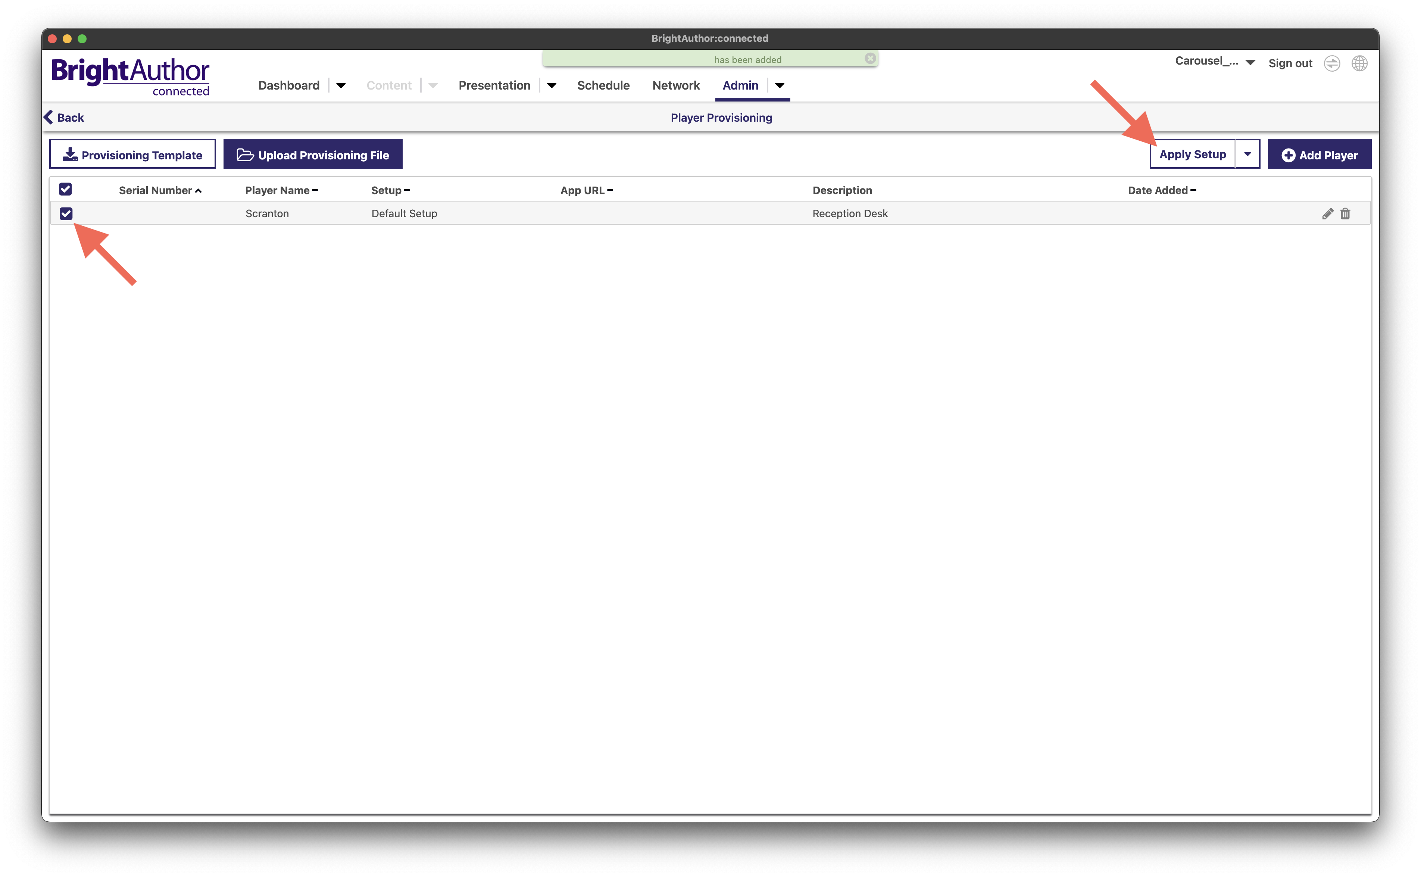
Task: Click the Player Provisioning page title
Action: click(721, 118)
